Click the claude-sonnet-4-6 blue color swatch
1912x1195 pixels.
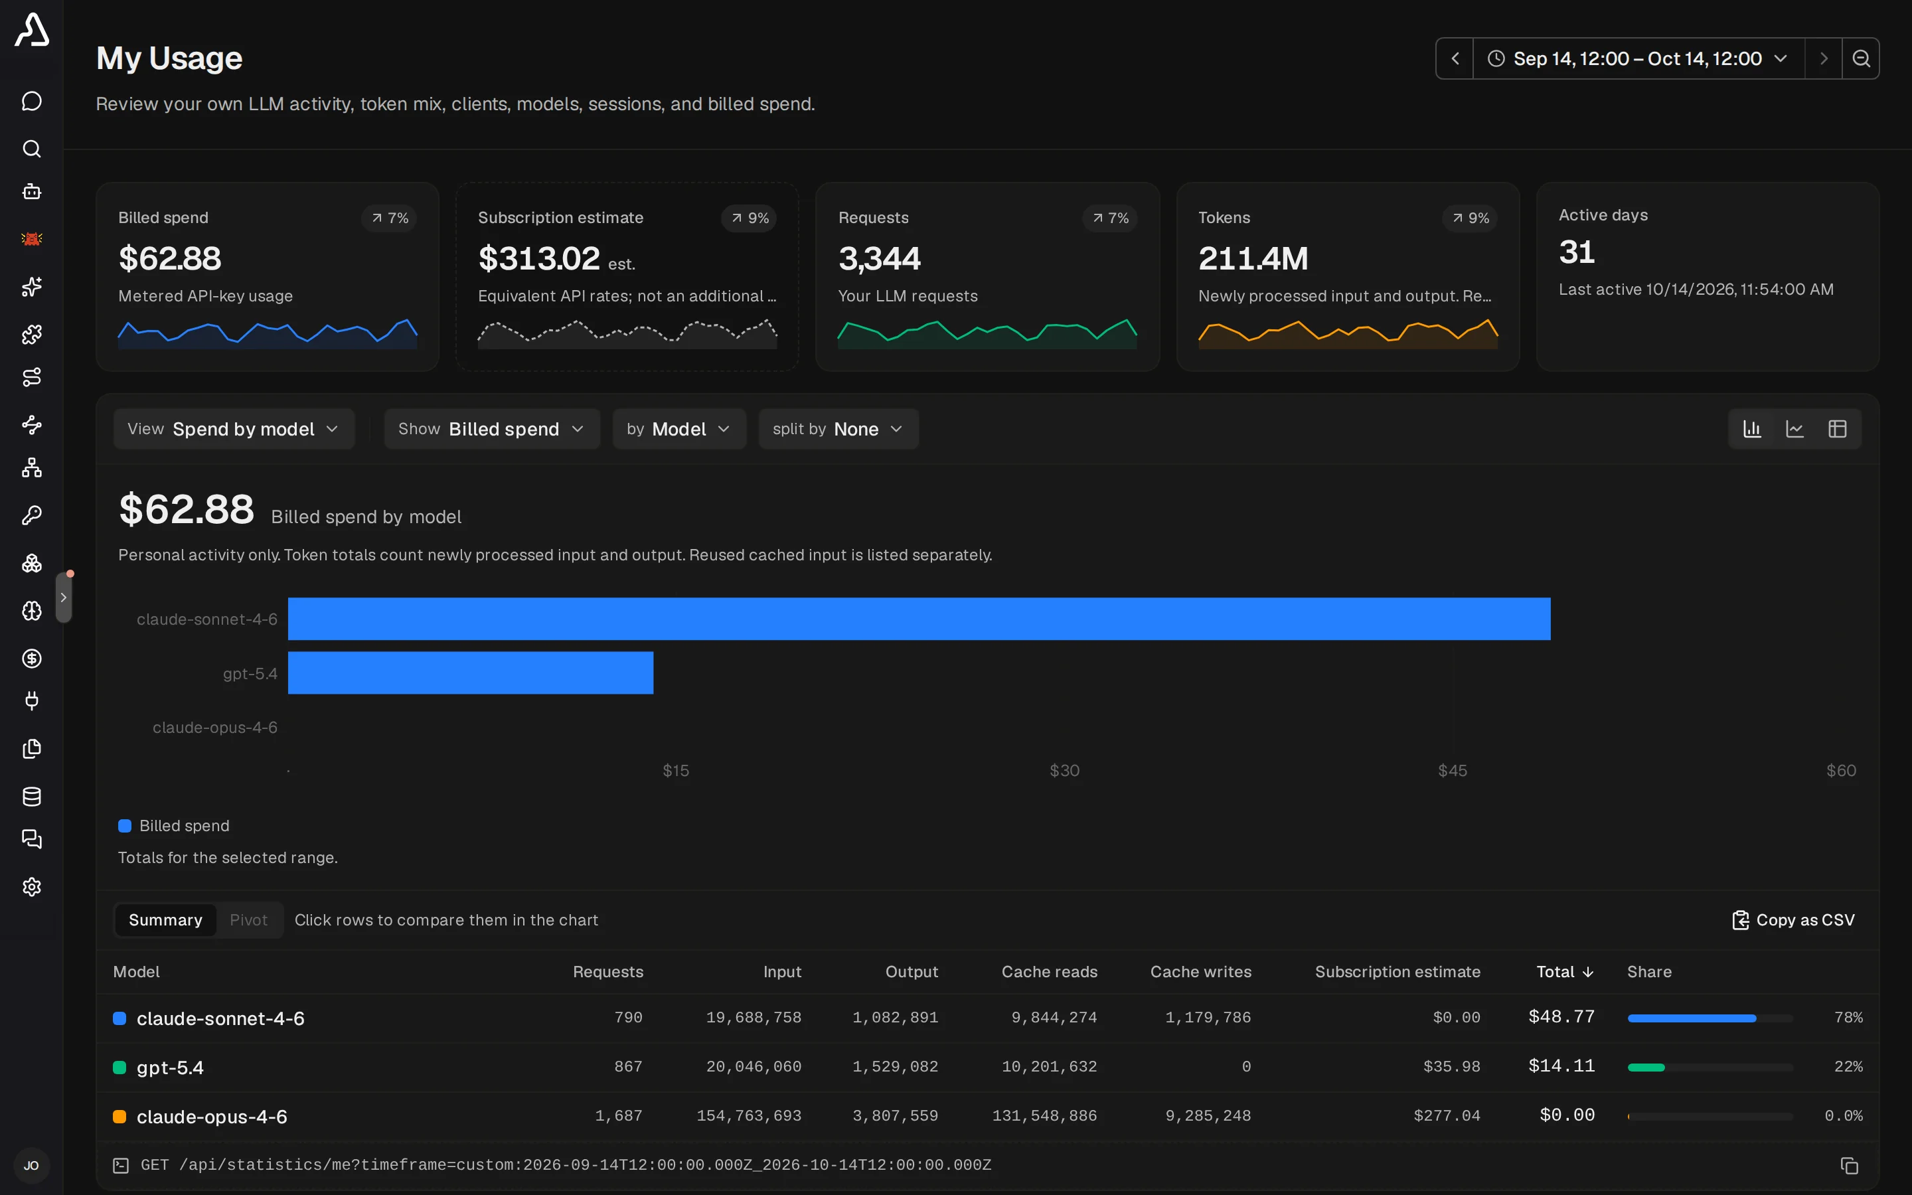(x=120, y=1019)
